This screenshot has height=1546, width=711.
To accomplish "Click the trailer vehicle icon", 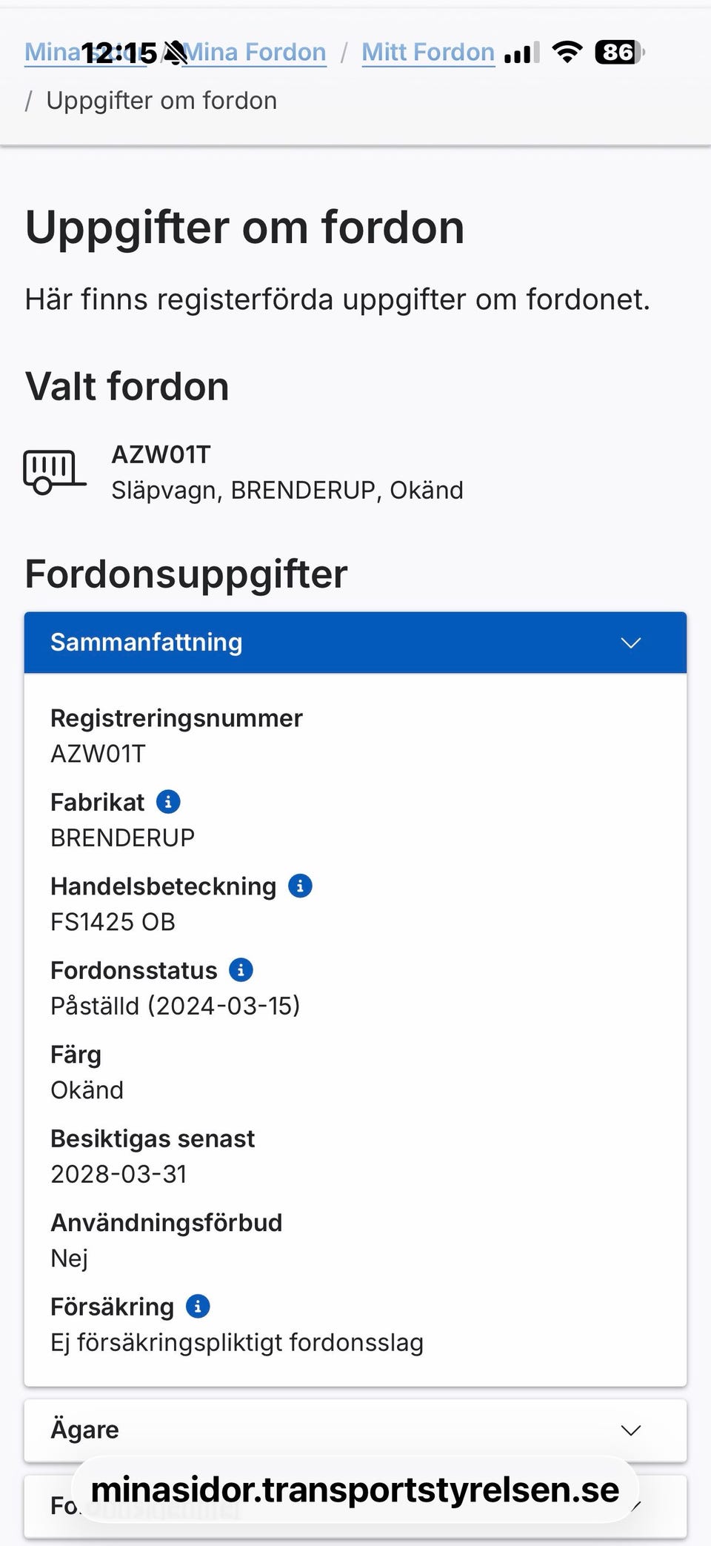I will click(54, 471).
